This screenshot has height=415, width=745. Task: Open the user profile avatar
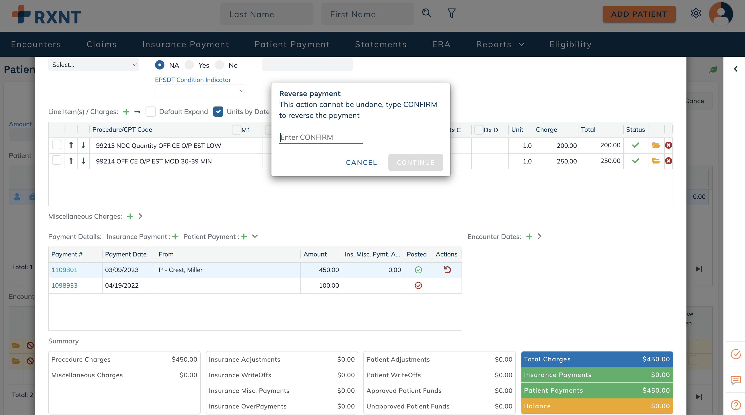click(x=721, y=14)
